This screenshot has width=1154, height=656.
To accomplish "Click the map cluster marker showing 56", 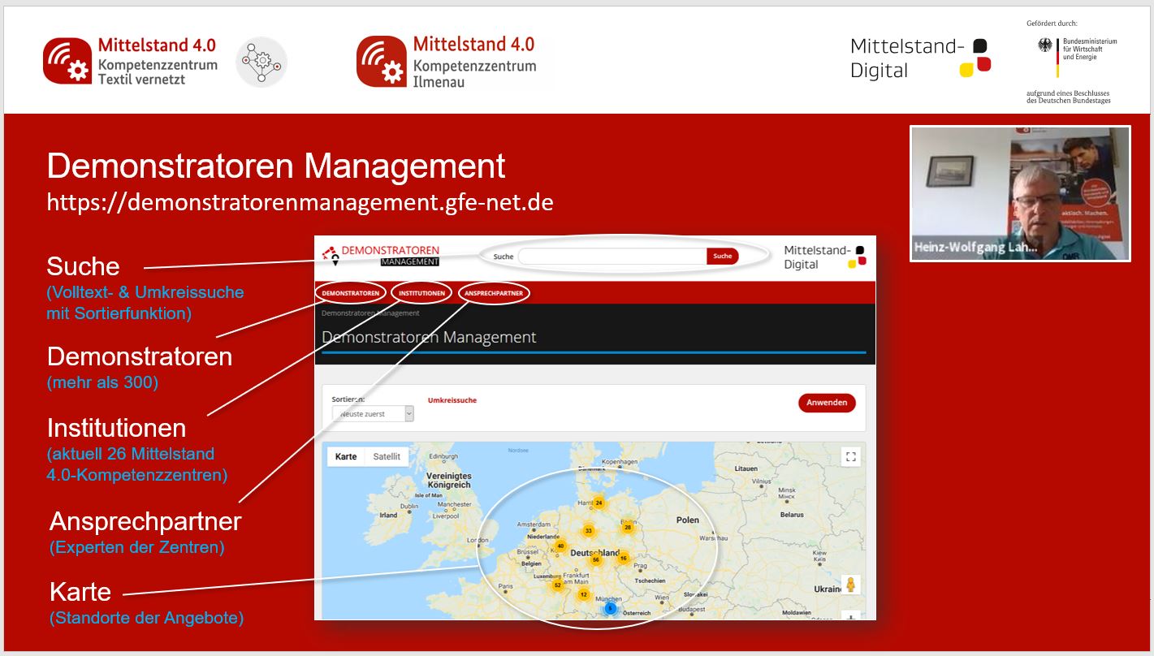I will 595,560.
